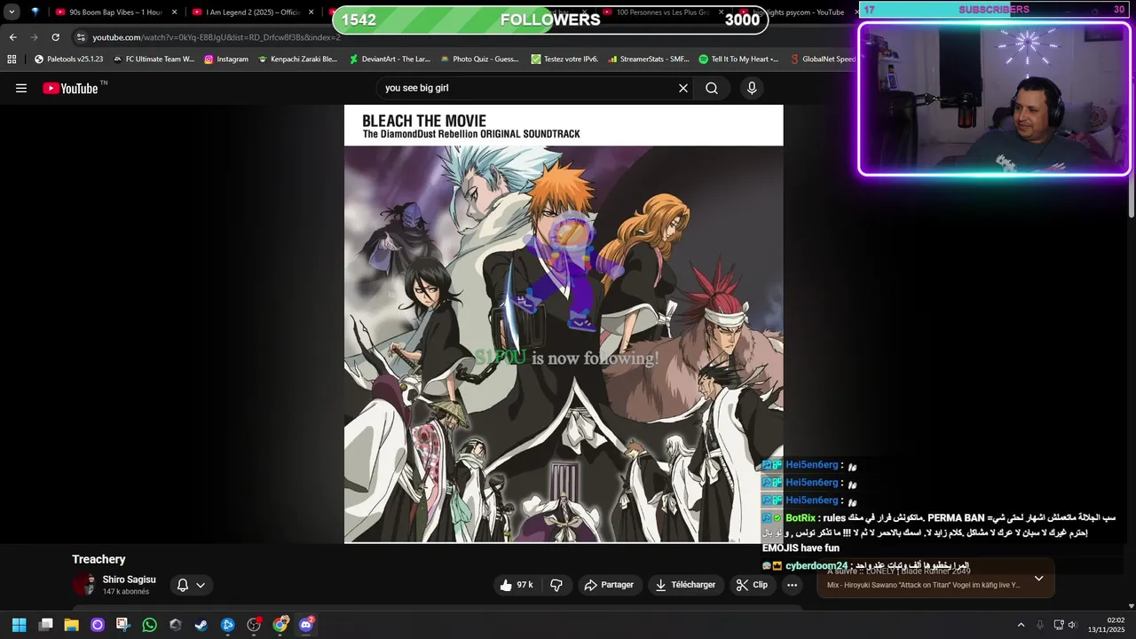Viewport: 1136px width, 639px height.
Task: Click the Treachery video title
Action: click(99, 559)
